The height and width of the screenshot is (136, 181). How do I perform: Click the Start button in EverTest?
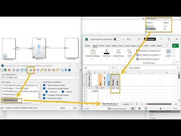pyautogui.click(x=75, y=108)
